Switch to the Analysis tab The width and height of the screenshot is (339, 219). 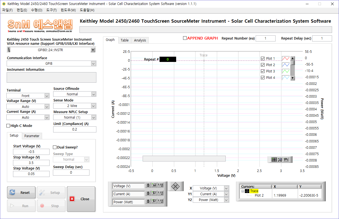[140, 40]
